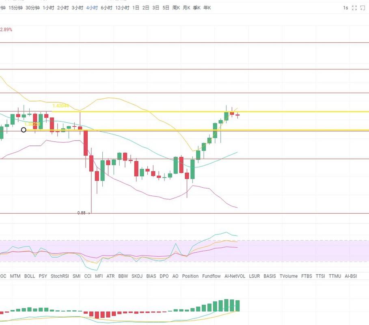Click the 1.30251 yellow price label

(x=32, y=124)
